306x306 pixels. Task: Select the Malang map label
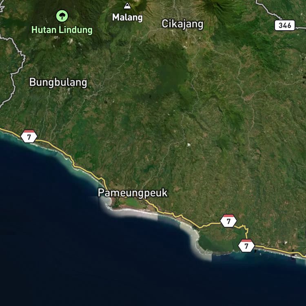(127, 18)
